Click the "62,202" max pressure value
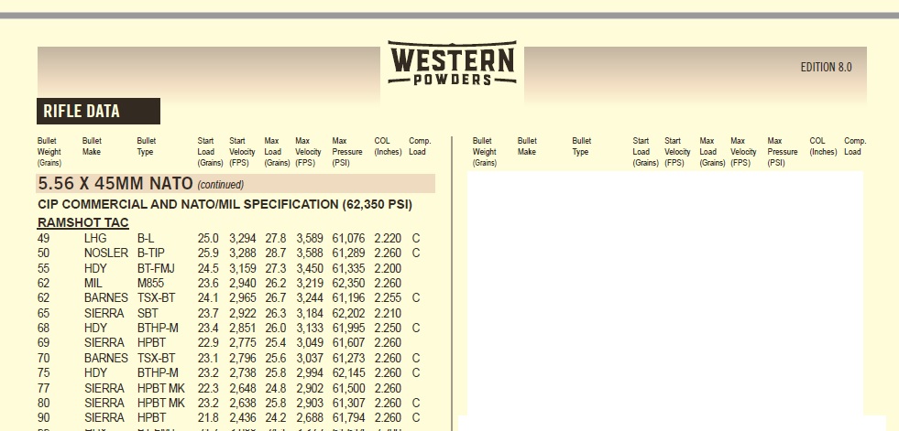The image size is (899, 431). pos(348,314)
